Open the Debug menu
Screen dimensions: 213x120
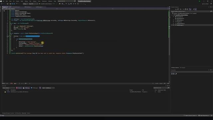26,1
